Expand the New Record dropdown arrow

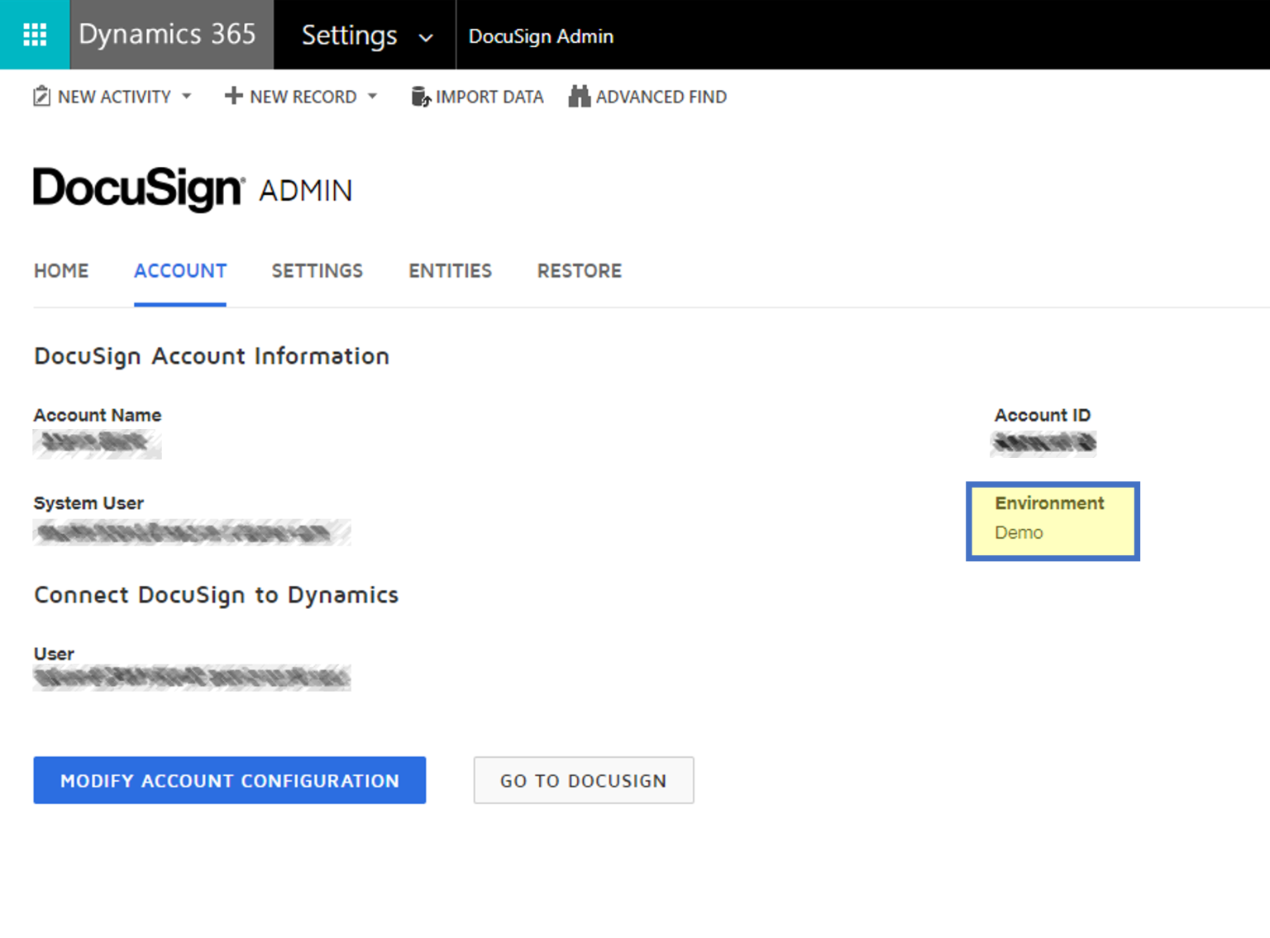pyautogui.click(x=373, y=97)
